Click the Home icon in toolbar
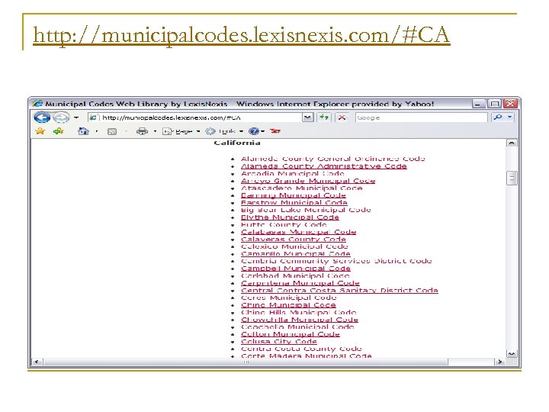The width and height of the screenshot is (549, 412). (83, 131)
